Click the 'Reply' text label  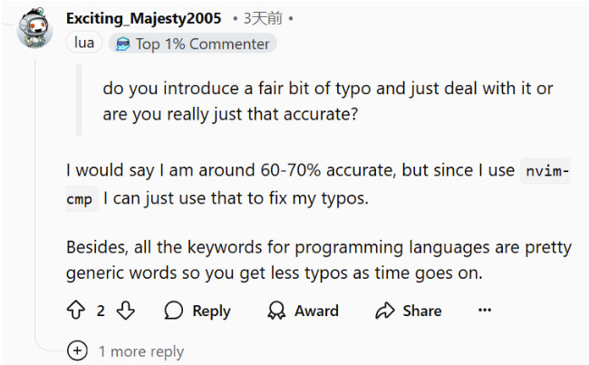[x=211, y=312]
